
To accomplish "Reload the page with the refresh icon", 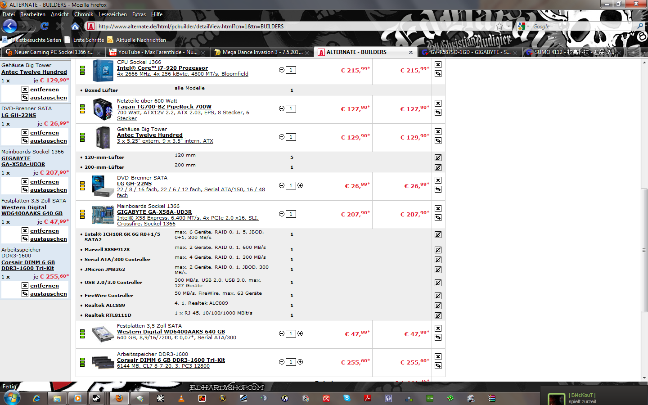I will [45, 26].
